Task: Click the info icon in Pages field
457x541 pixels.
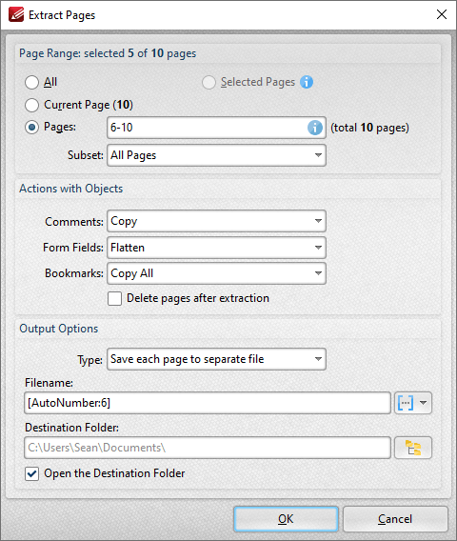Action: click(315, 128)
